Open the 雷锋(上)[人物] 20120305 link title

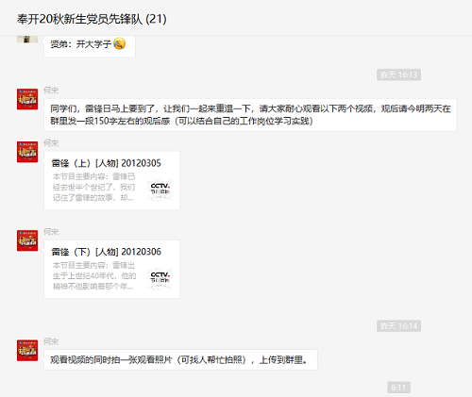[107, 163]
